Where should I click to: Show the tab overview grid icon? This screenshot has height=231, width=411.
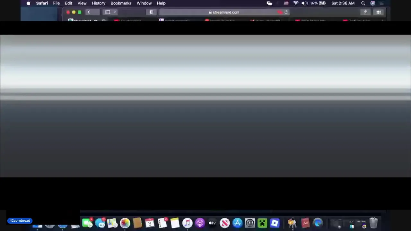pyautogui.click(x=379, y=12)
